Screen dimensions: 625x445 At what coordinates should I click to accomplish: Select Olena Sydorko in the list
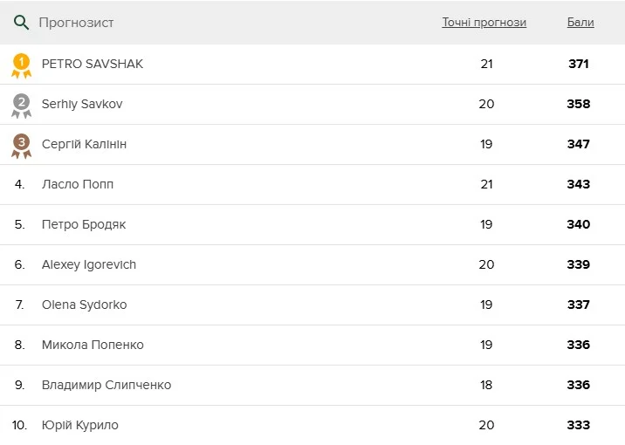point(84,305)
